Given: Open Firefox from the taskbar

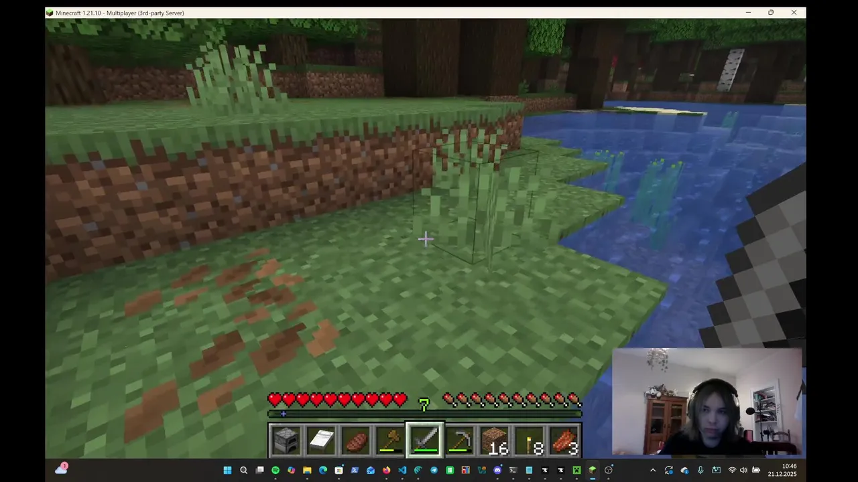Looking at the screenshot, I should 386,470.
